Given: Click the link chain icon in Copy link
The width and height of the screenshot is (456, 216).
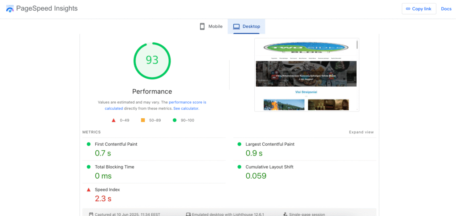Looking at the screenshot, I should [x=408, y=9].
